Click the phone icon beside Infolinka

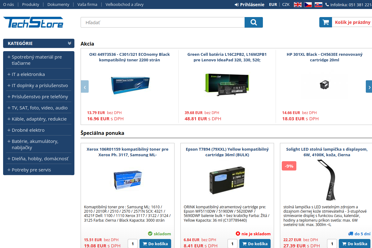[x=327, y=5]
